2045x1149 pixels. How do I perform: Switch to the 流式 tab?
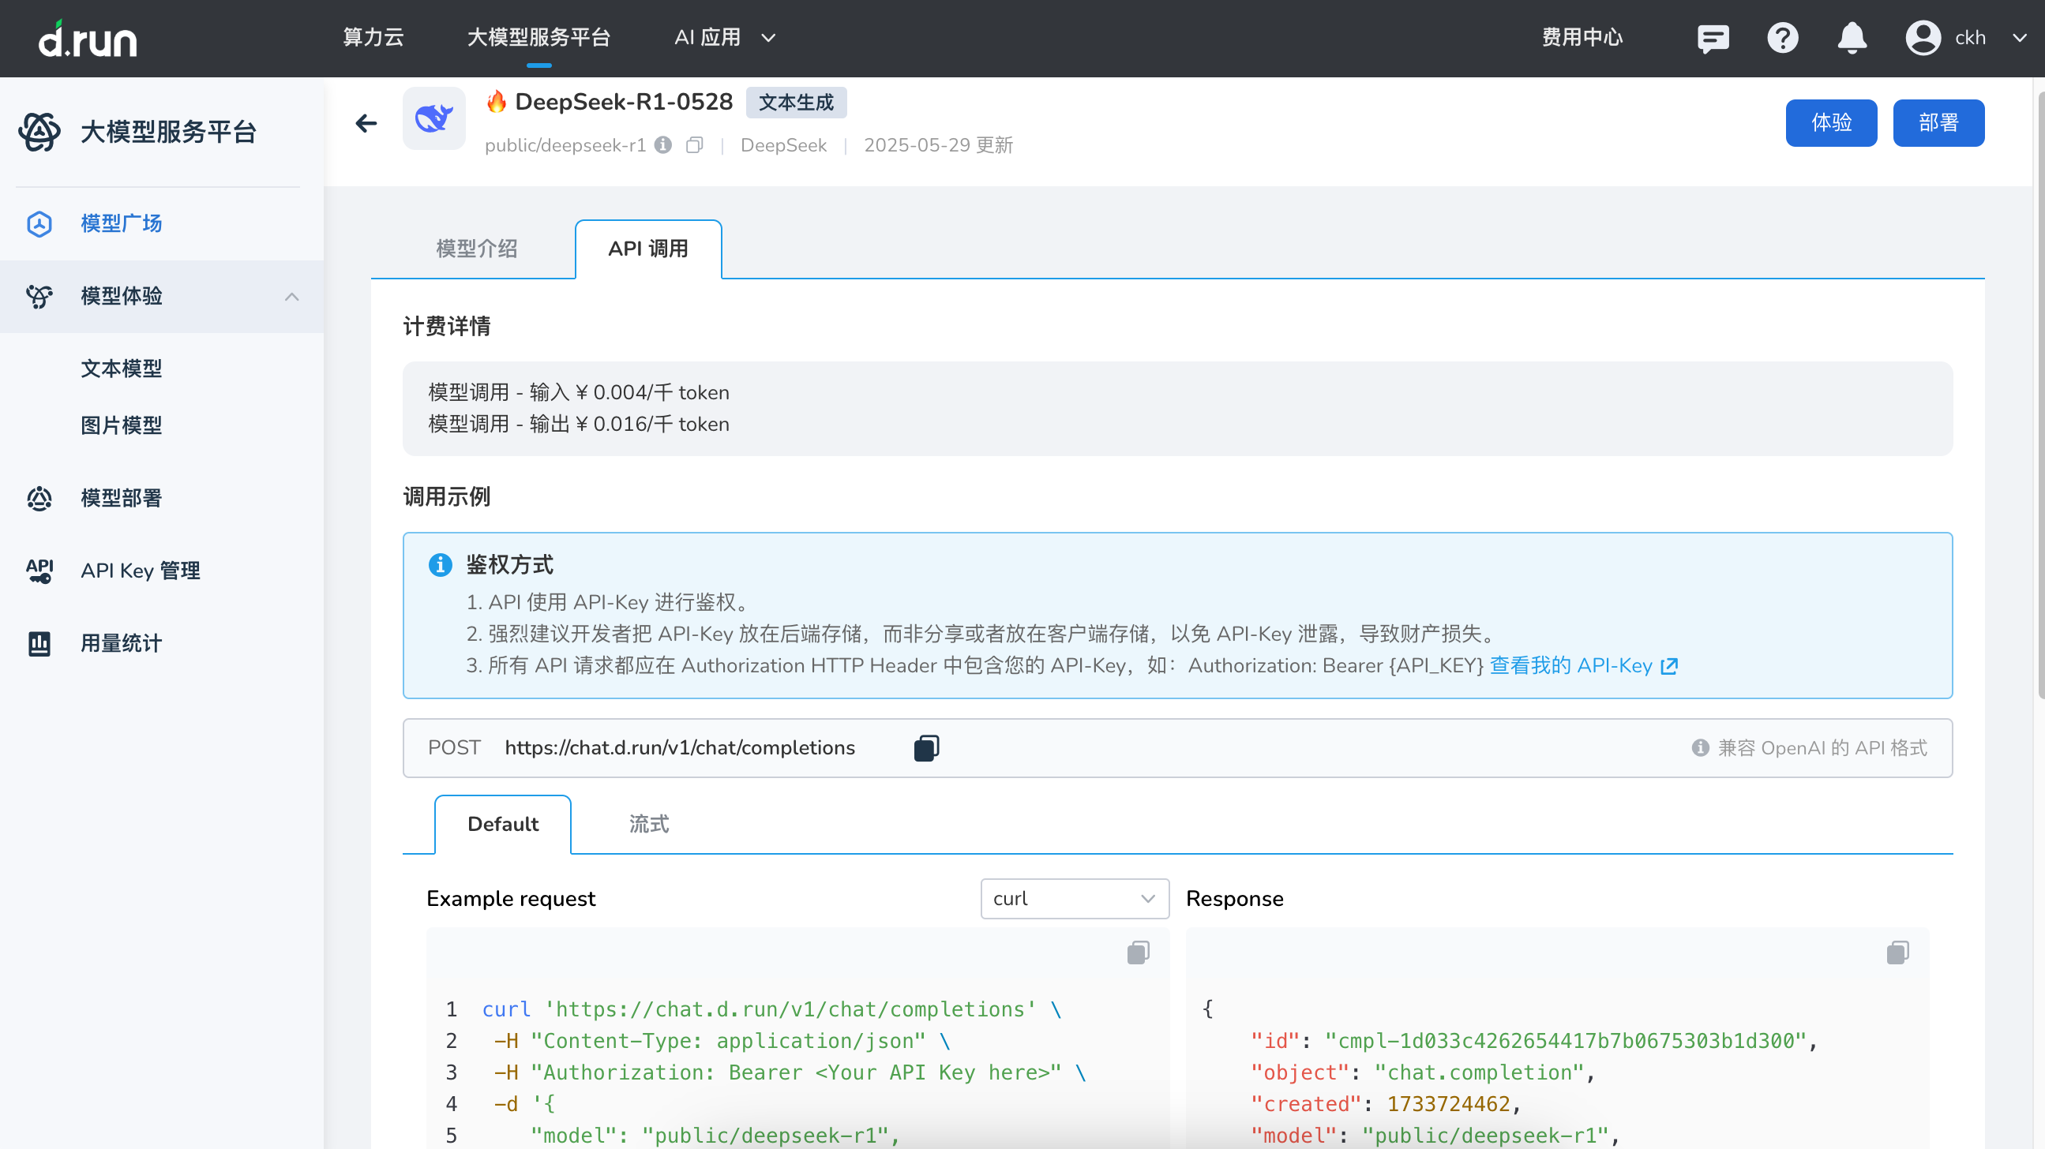(x=648, y=825)
